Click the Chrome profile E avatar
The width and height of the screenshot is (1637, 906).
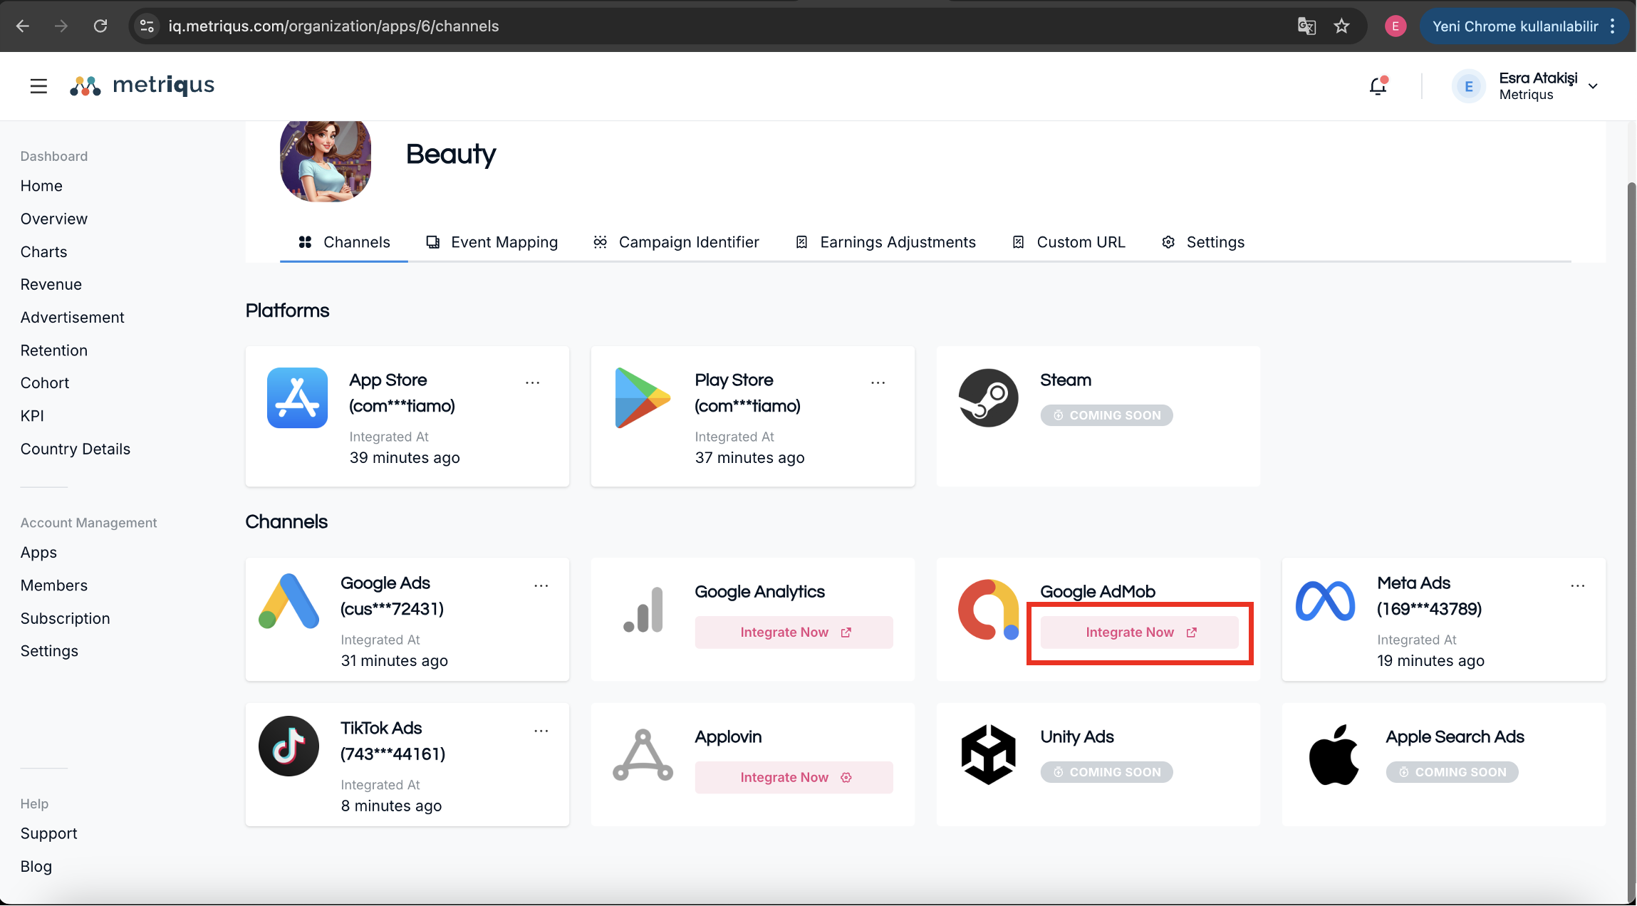tap(1395, 26)
